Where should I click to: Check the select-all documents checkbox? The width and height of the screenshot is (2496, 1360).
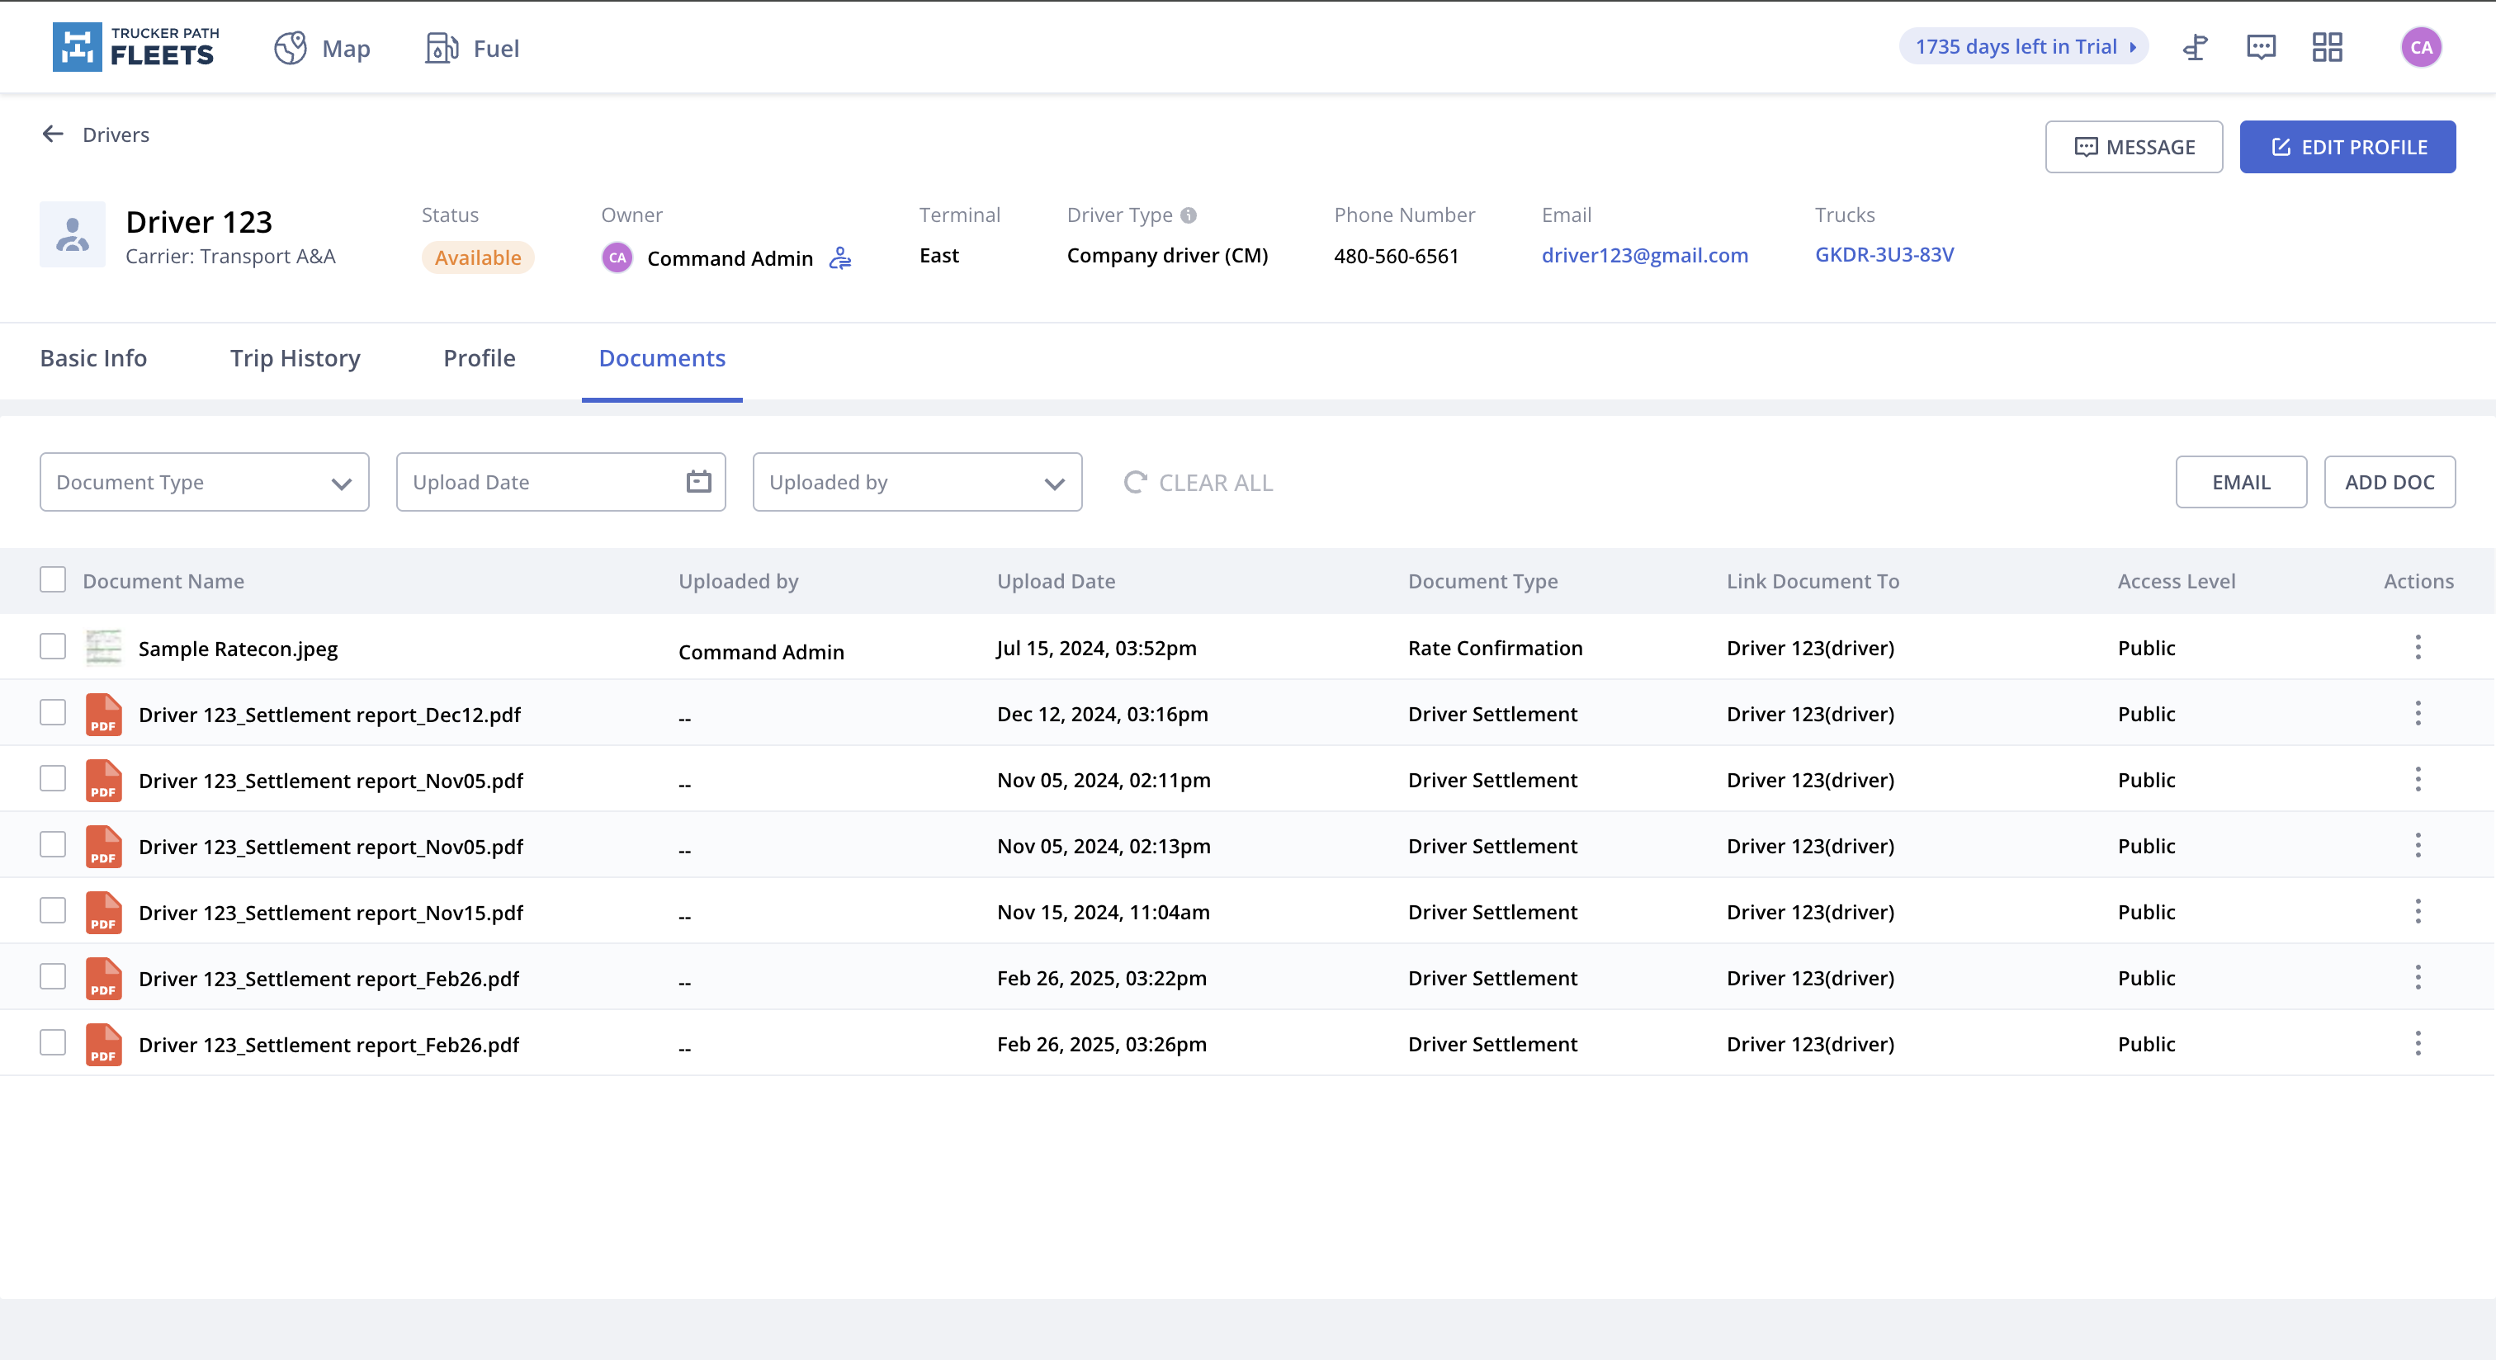point(54,580)
